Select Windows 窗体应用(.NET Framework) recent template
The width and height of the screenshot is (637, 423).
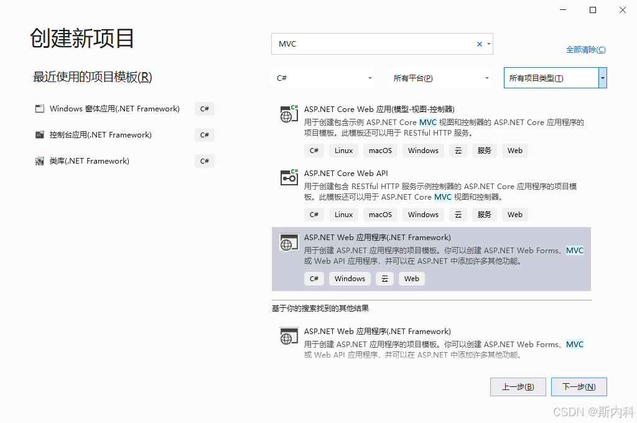click(114, 109)
